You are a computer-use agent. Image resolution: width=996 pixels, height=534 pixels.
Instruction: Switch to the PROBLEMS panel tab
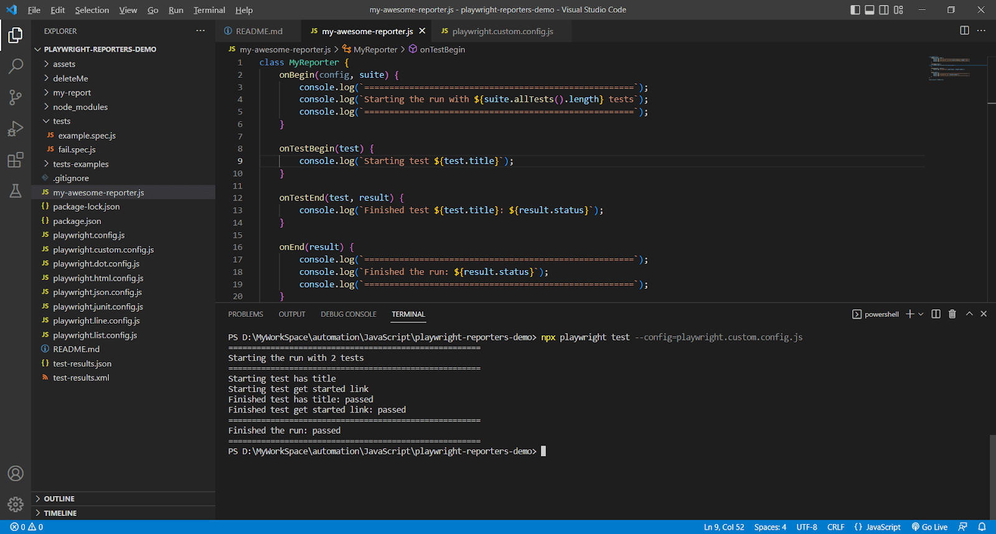245,314
